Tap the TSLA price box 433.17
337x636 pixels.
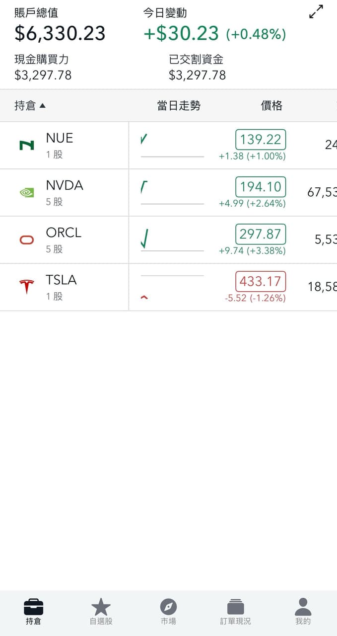(261, 281)
